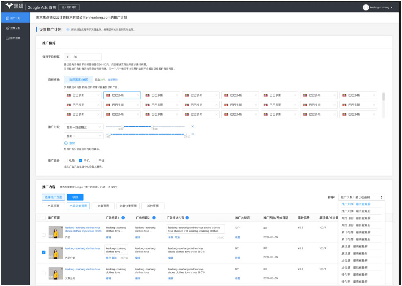Uncheck the 手机 device checkbox
The image size is (402, 286).
[80, 160]
